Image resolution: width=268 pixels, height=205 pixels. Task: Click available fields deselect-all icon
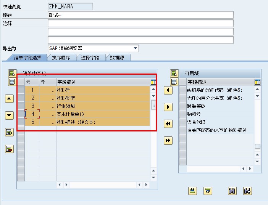[174, 82]
